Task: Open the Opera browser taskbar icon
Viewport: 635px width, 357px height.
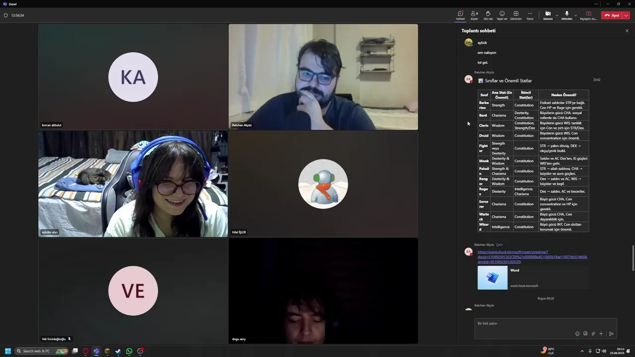Action: (x=86, y=351)
